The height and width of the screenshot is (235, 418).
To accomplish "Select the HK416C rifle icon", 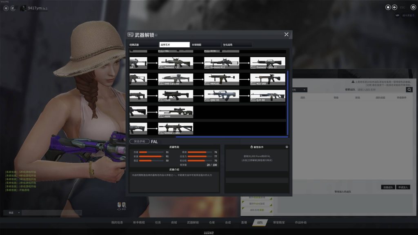I will click(x=222, y=79).
